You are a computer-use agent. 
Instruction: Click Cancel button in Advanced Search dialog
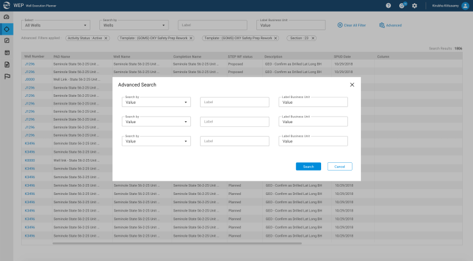point(340,167)
